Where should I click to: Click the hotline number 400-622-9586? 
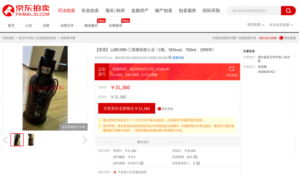click(x=268, y=38)
